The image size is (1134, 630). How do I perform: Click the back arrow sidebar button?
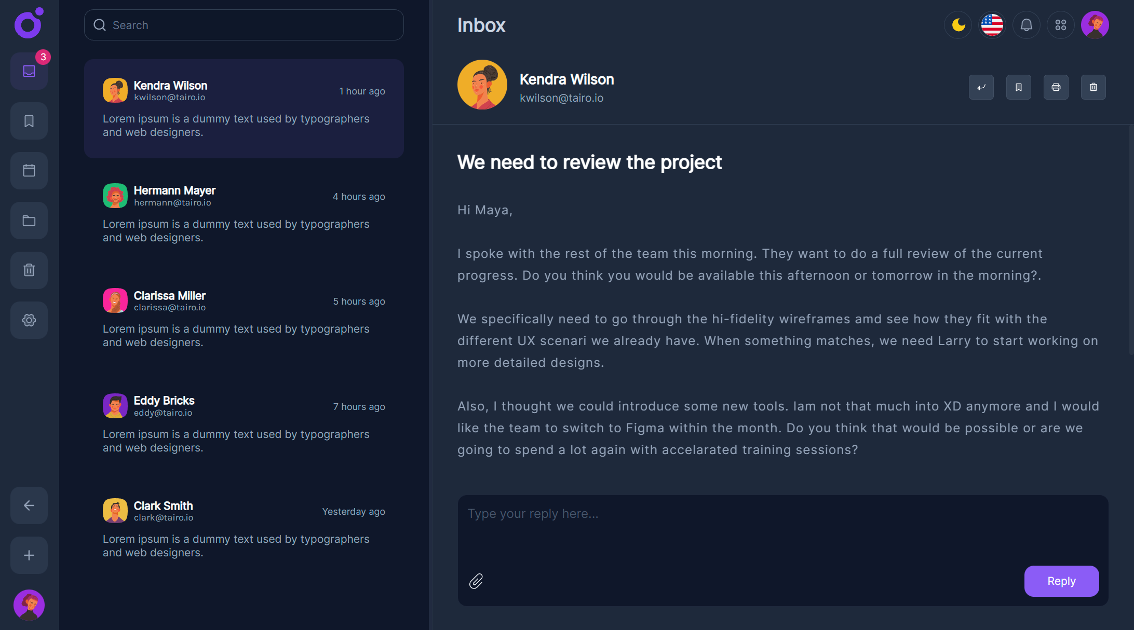[x=29, y=505]
